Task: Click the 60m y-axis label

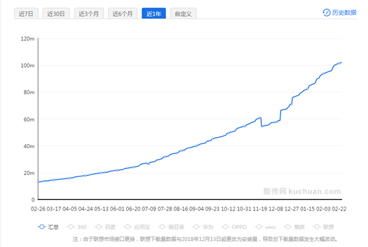Action: tap(29, 119)
